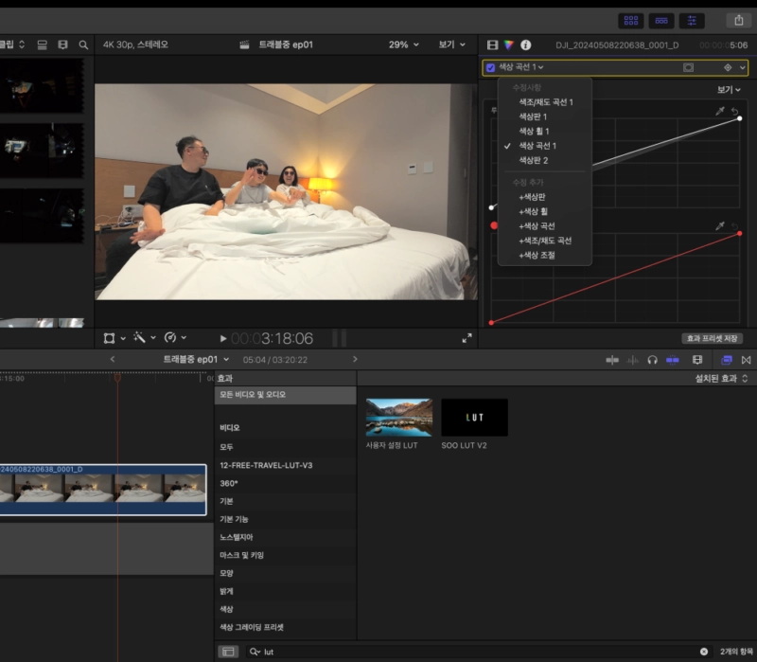Open the Info inspector icon
The width and height of the screenshot is (757, 662).
(526, 45)
